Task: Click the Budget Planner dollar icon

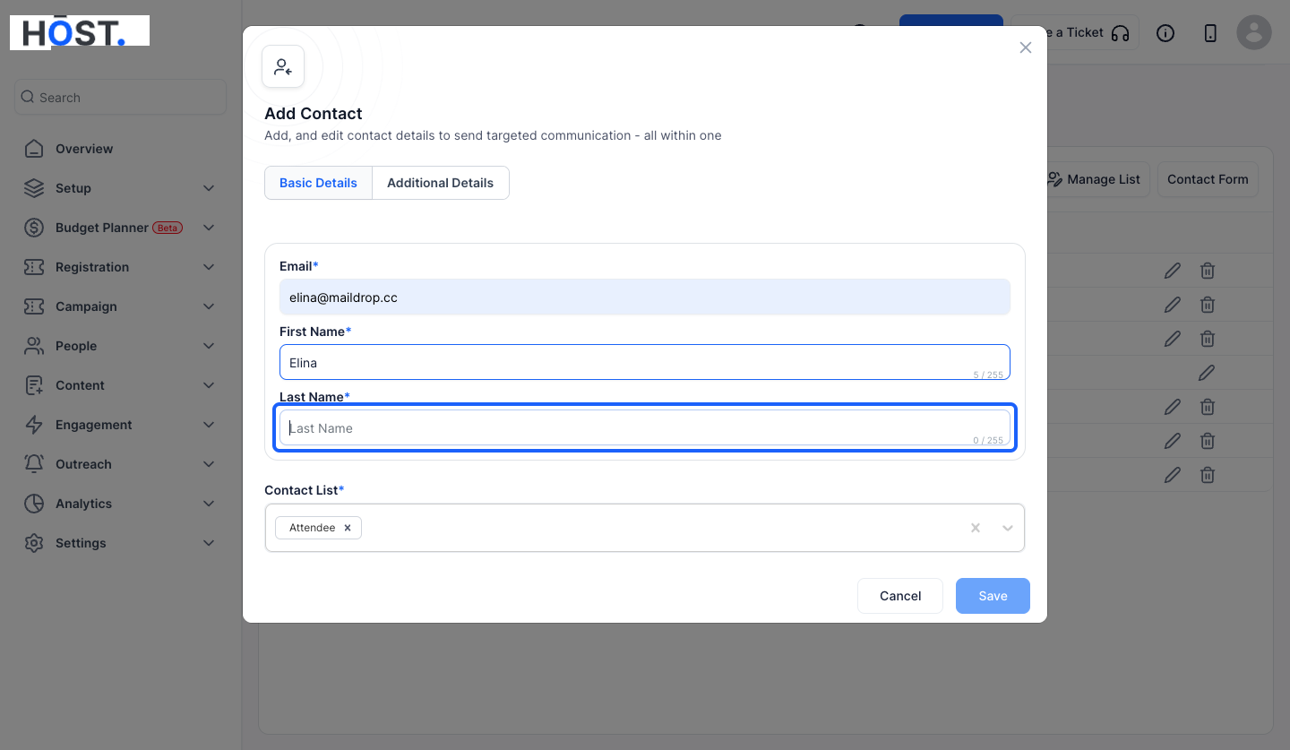Action: click(x=34, y=228)
